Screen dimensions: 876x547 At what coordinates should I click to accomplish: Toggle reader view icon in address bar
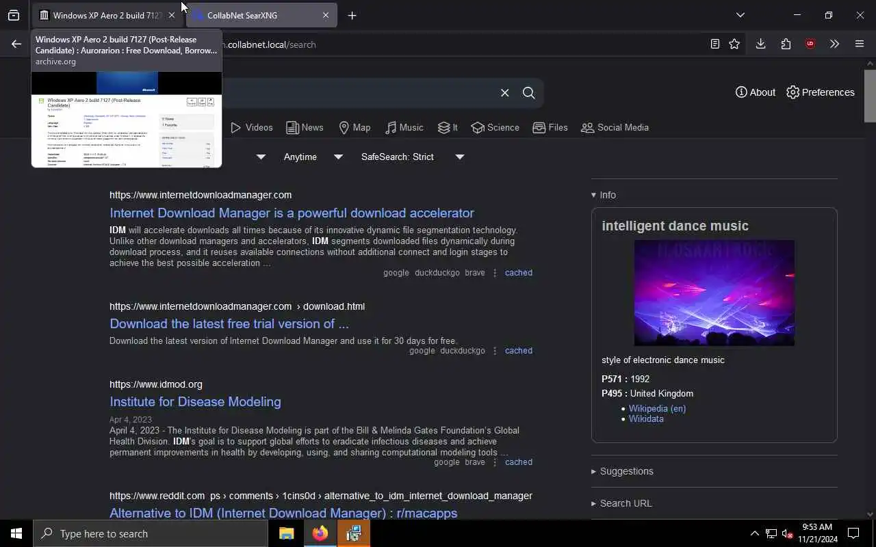714,44
